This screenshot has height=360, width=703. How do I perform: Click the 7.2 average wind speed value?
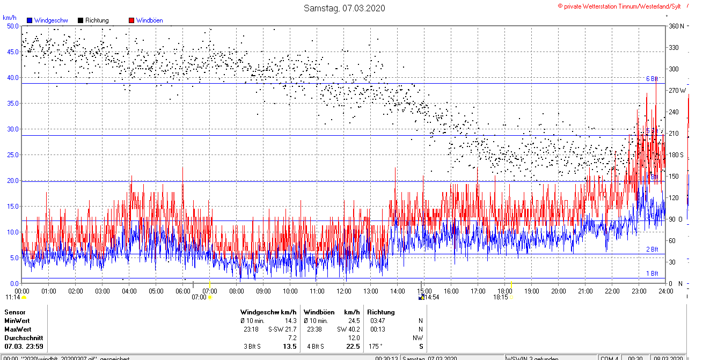click(292, 338)
